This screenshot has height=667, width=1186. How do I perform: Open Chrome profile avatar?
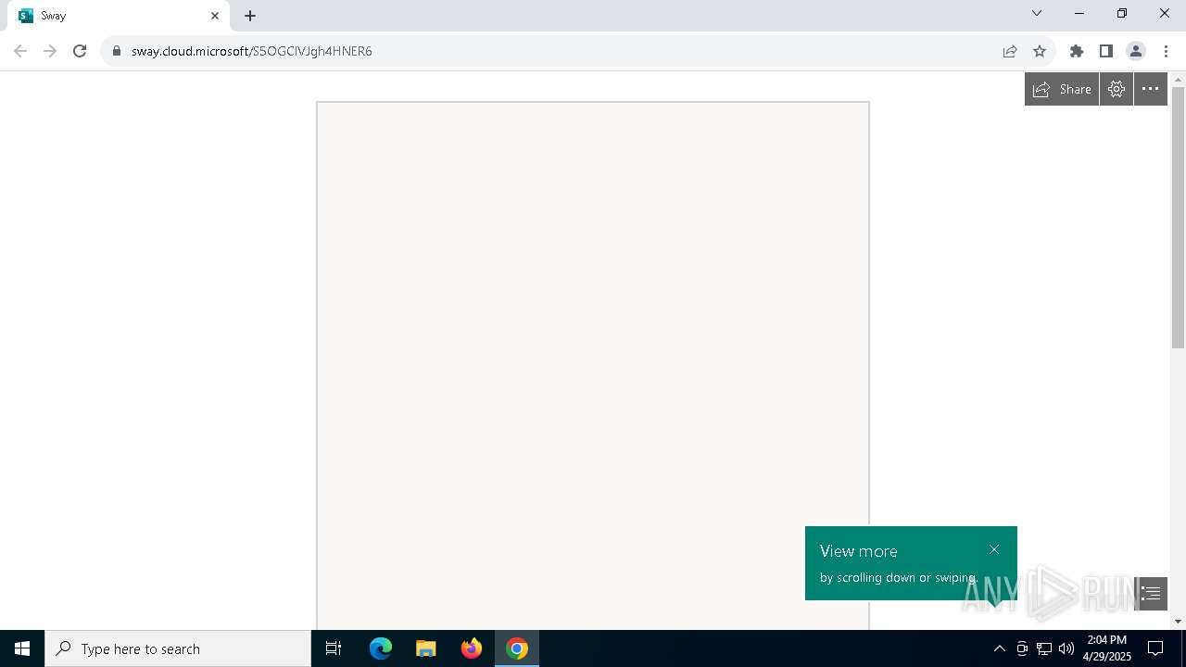click(x=1136, y=51)
